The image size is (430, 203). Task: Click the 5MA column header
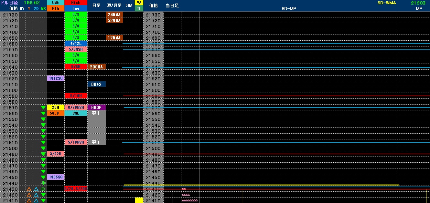point(129,5)
